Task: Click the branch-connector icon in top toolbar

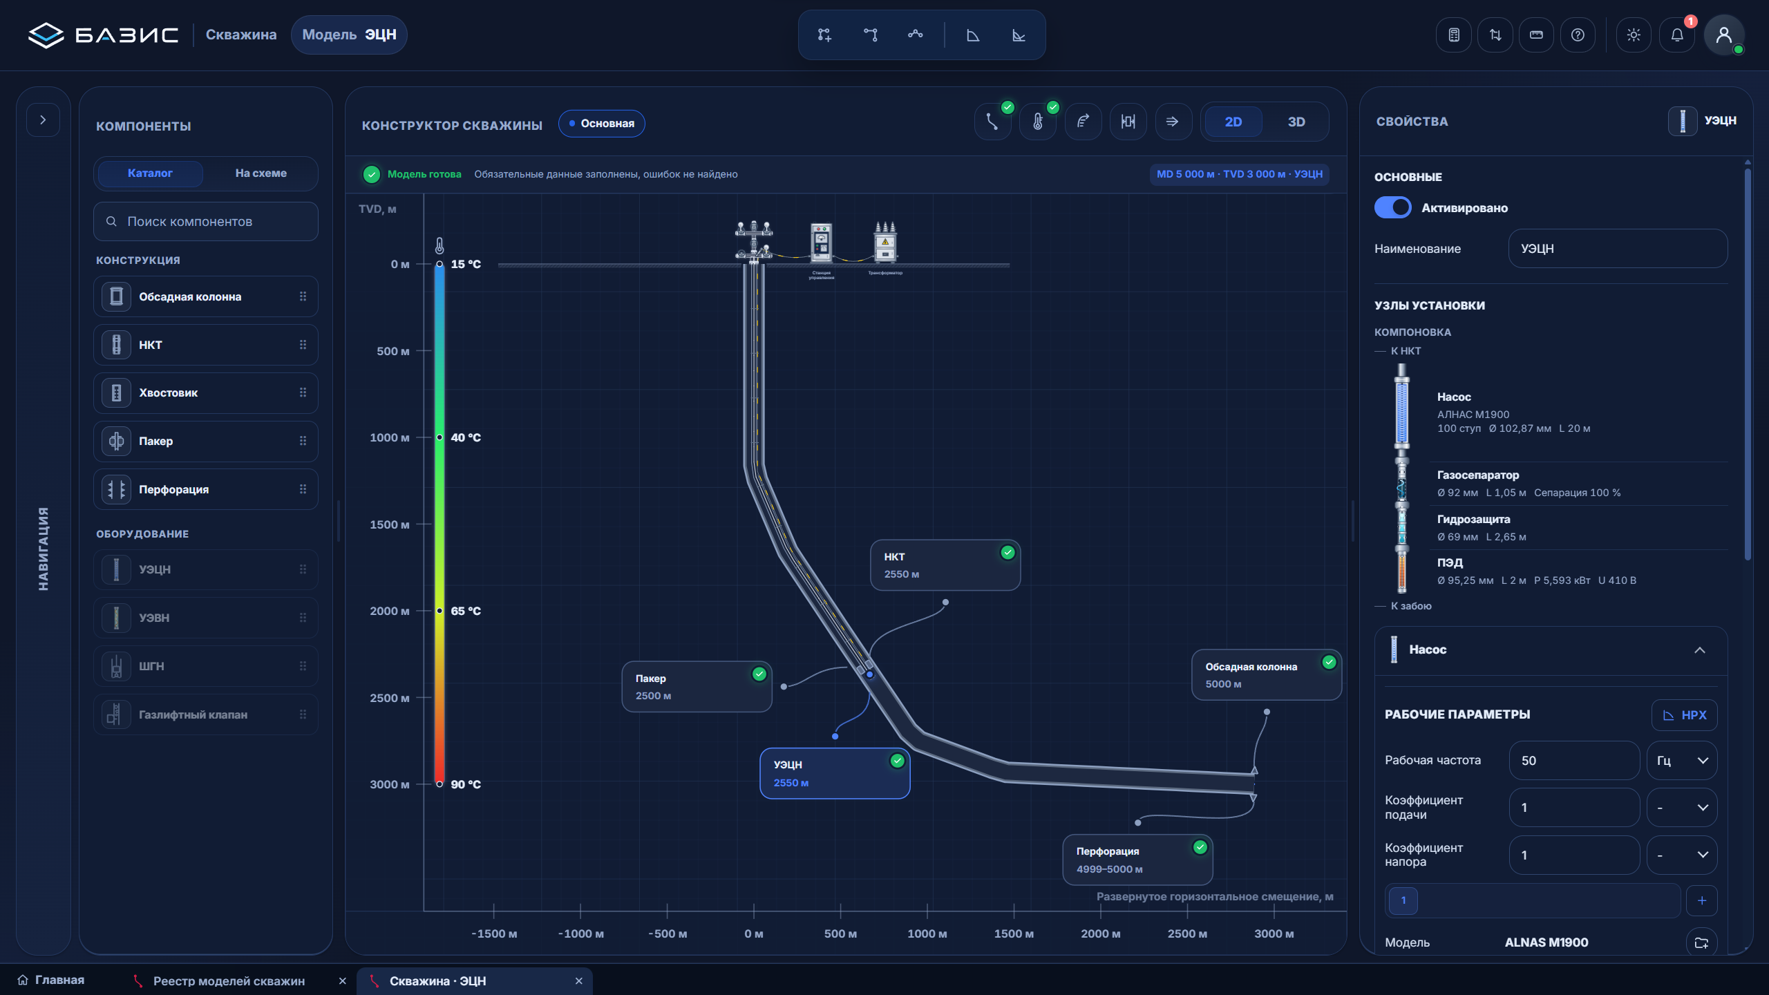Action: click(871, 35)
